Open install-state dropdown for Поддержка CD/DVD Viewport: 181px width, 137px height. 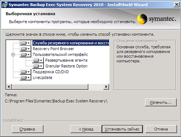25,72
